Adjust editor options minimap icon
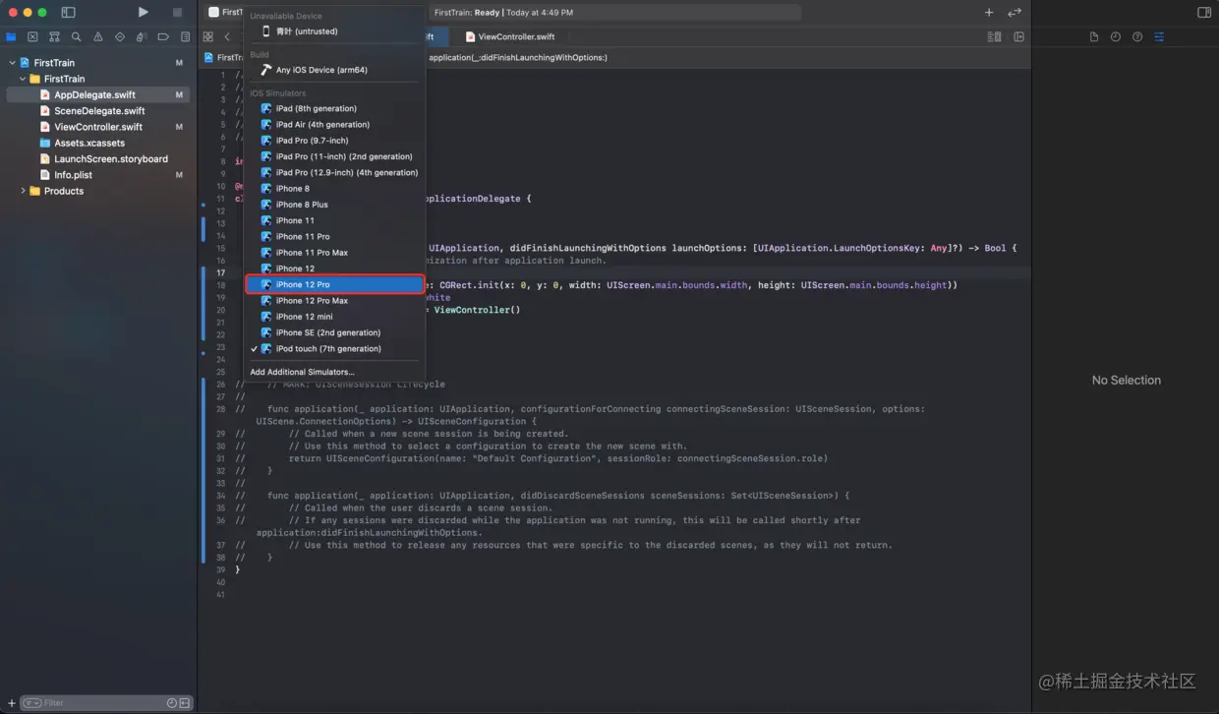 [x=994, y=36]
